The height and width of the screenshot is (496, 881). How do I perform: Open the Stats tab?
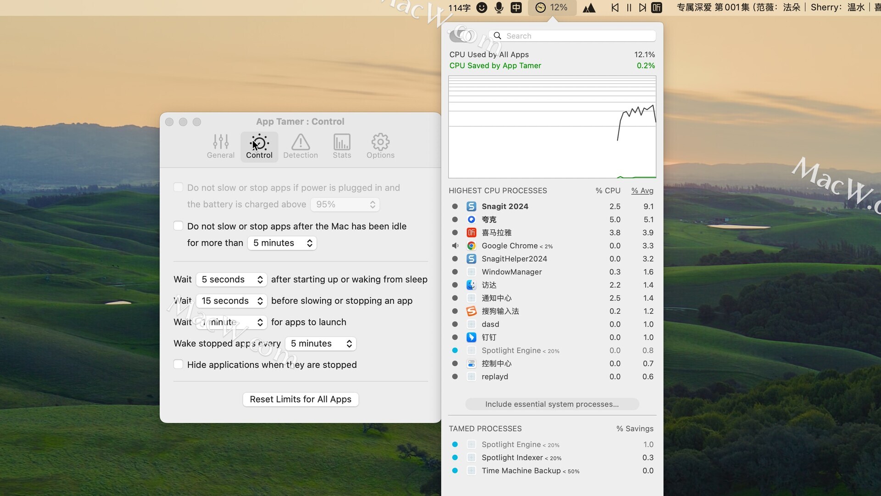pyautogui.click(x=342, y=147)
